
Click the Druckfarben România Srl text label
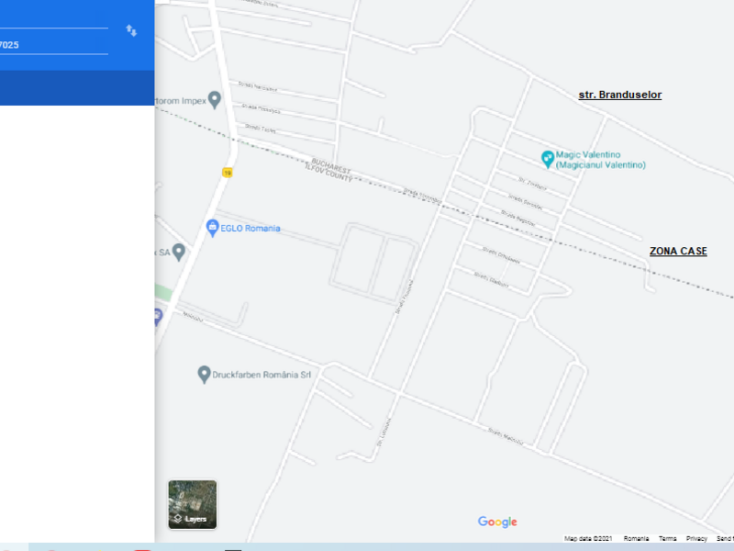coord(262,374)
